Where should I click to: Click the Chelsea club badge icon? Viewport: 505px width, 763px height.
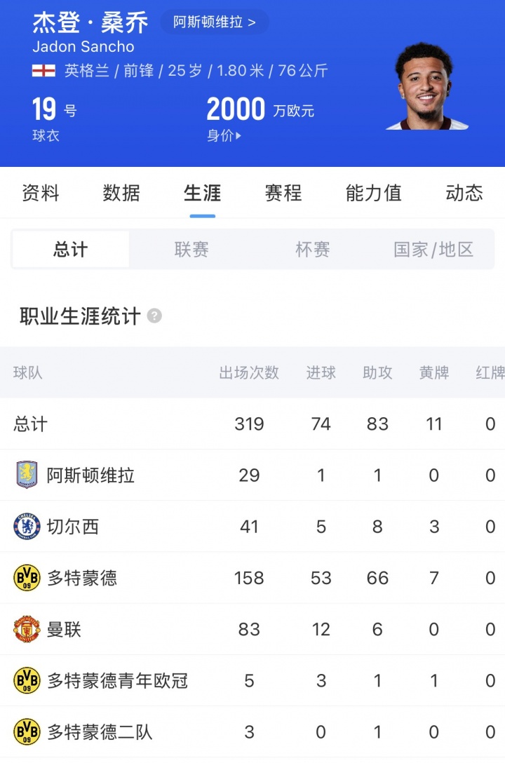coord(27,527)
